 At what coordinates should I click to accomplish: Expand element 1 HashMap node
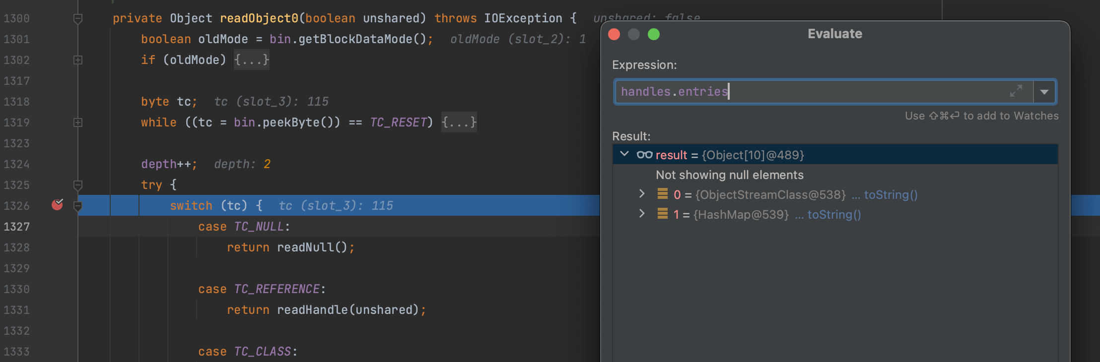click(x=642, y=214)
